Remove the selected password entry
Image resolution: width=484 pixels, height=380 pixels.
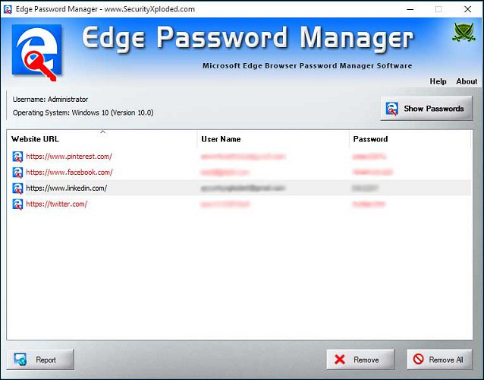pos(360,359)
